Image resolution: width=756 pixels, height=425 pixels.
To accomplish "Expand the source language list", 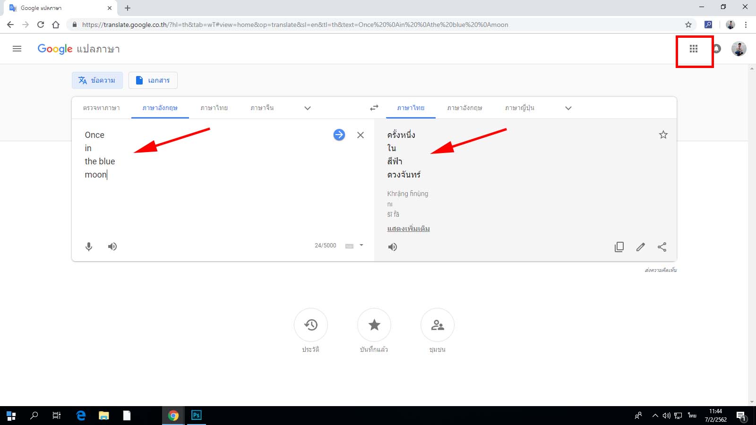I will point(308,108).
